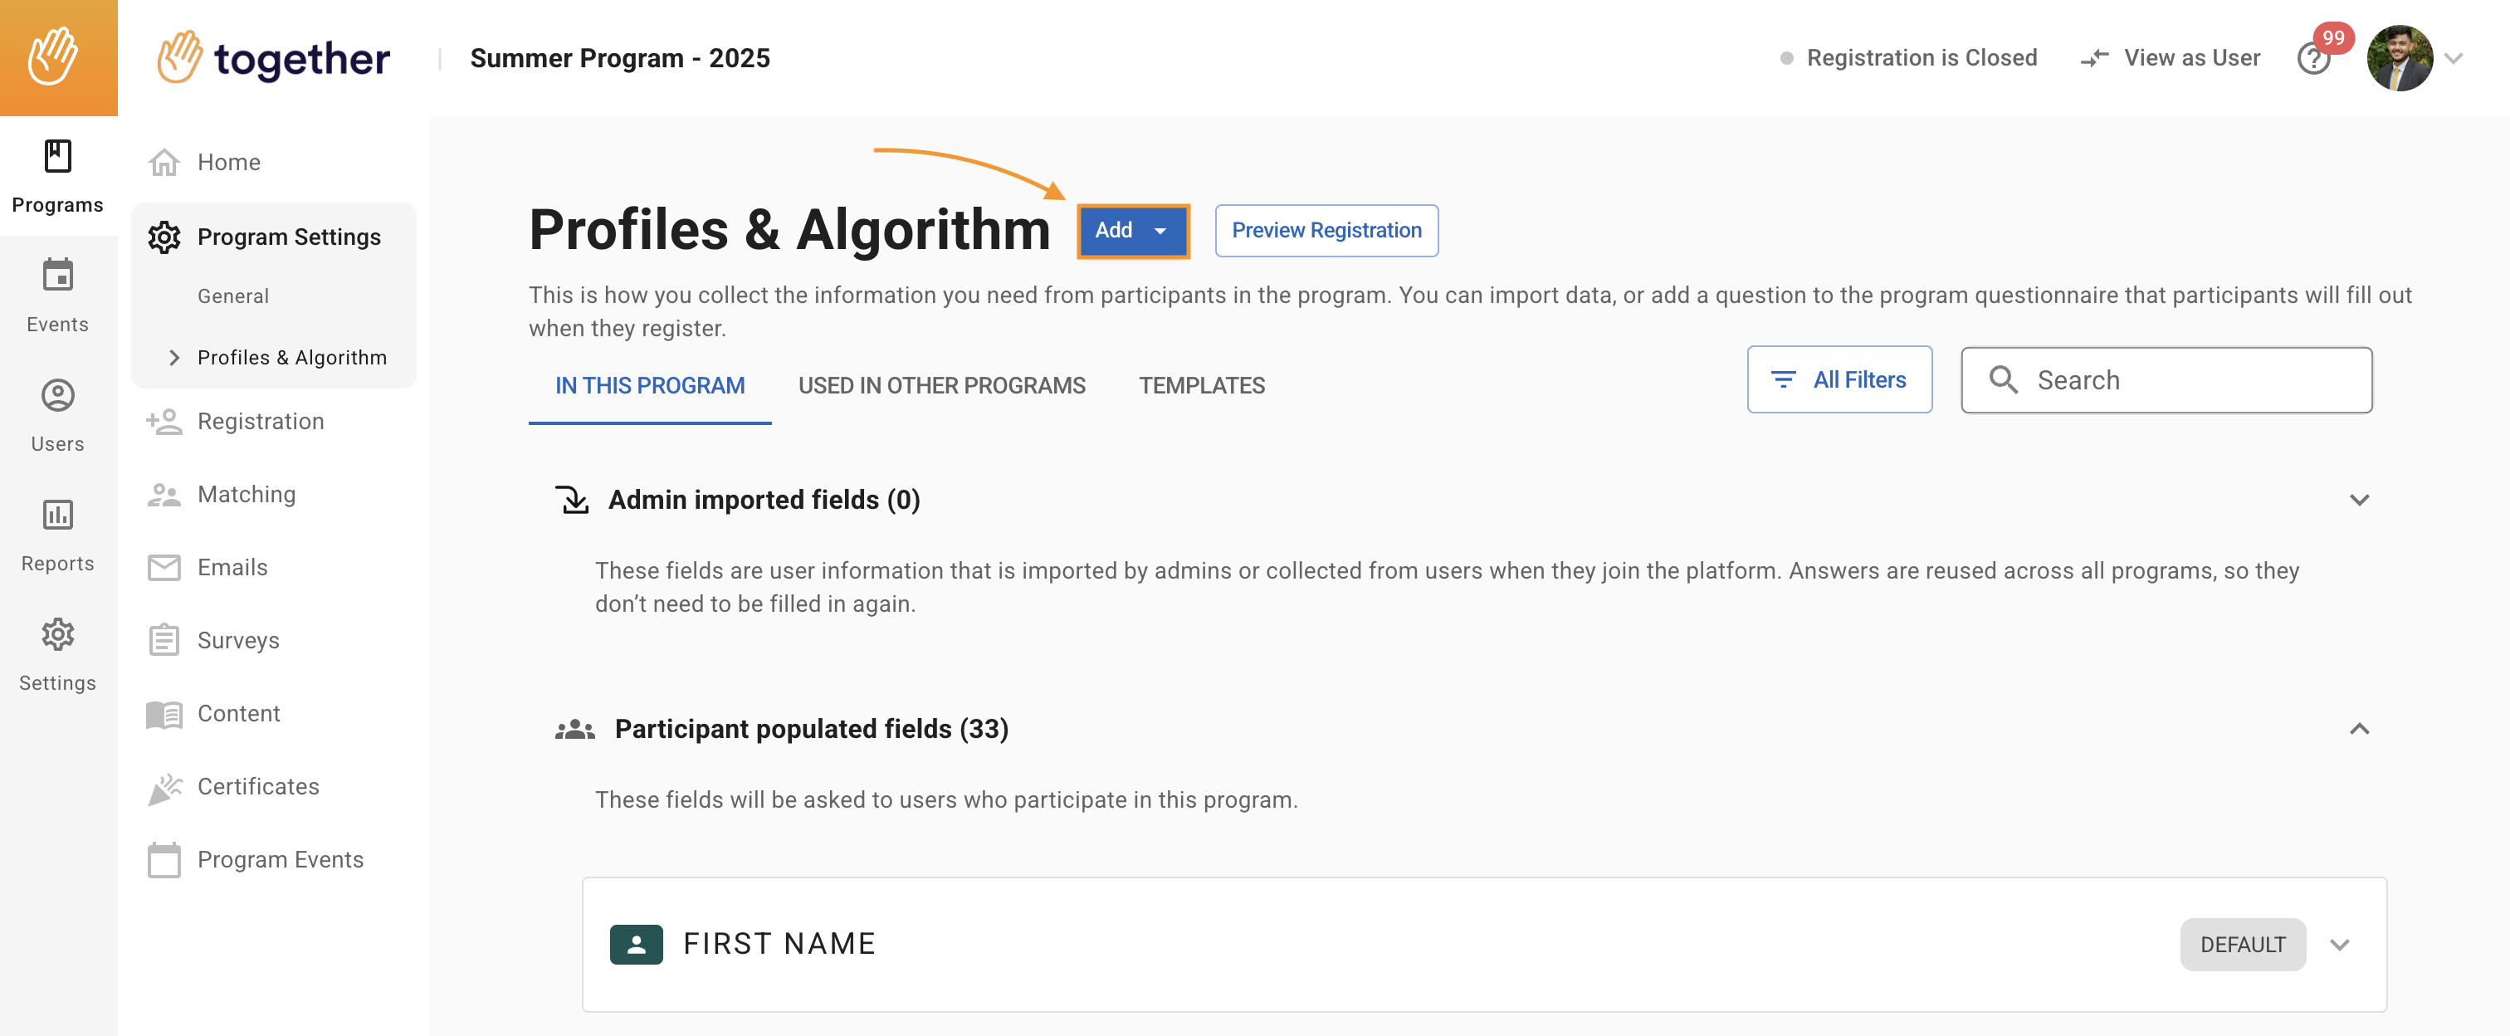Collapse the Participant populated fields section

click(x=2359, y=728)
